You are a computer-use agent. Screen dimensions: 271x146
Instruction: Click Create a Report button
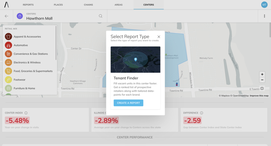point(128,103)
